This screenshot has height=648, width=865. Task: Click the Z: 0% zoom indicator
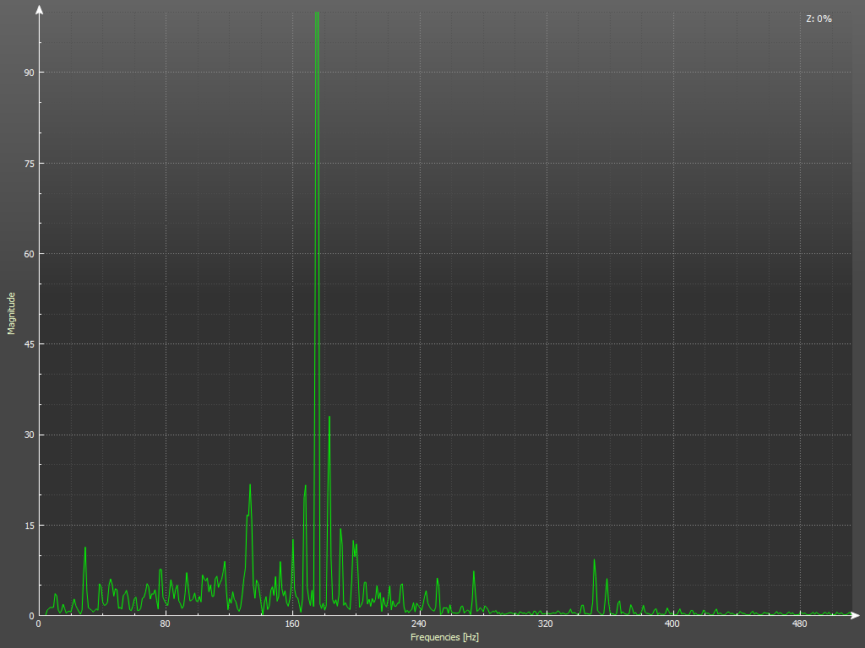[x=819, y=19]
